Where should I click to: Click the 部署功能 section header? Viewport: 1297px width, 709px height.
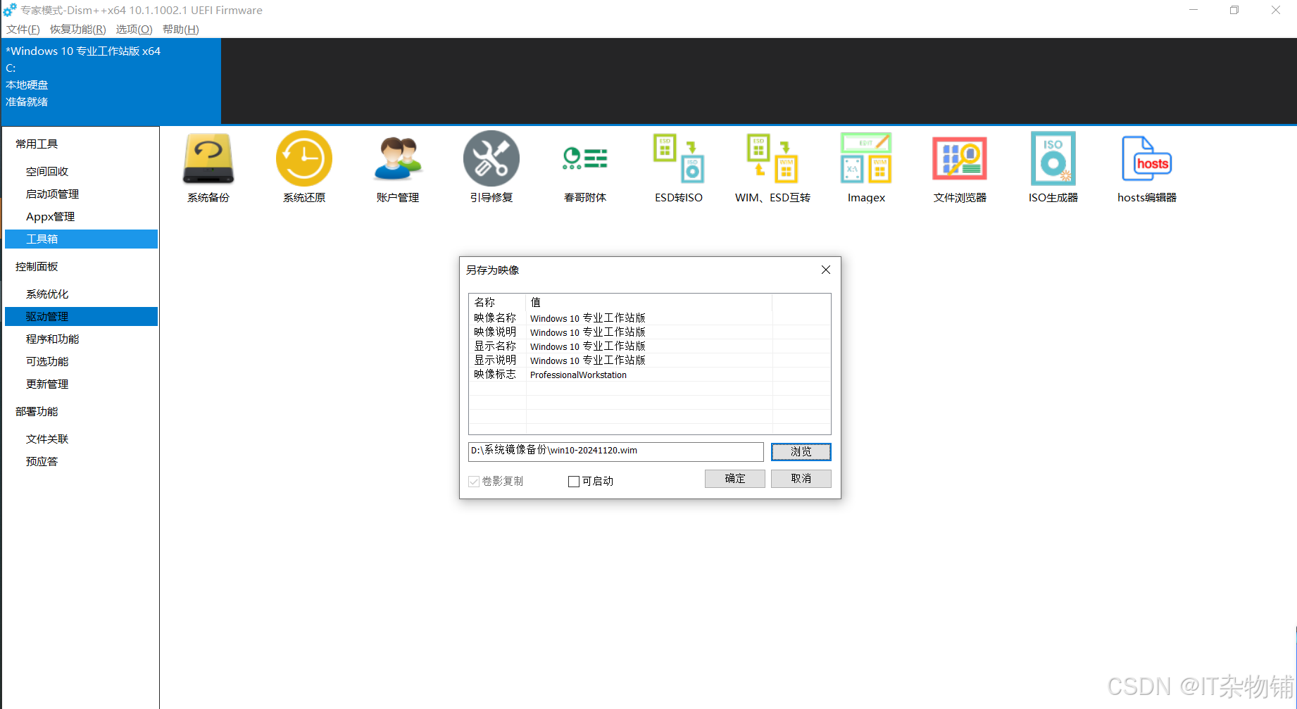[37, 412]
